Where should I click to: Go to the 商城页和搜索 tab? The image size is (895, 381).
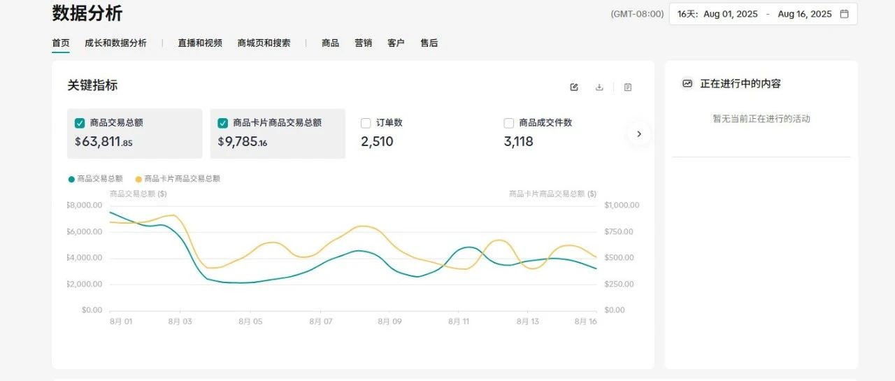264,43
